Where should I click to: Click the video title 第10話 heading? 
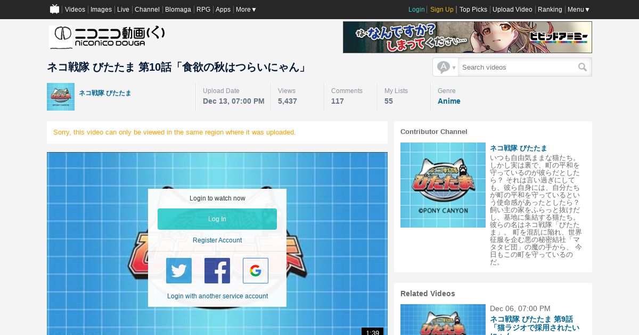(177, 67)
